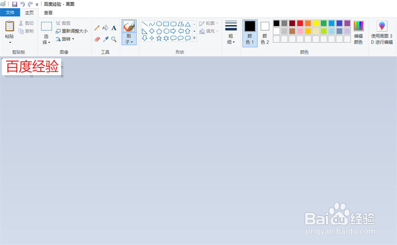Click the canvas bottom-right resize handle
Screen dimensions: 397x245
(x=62, y=76)
